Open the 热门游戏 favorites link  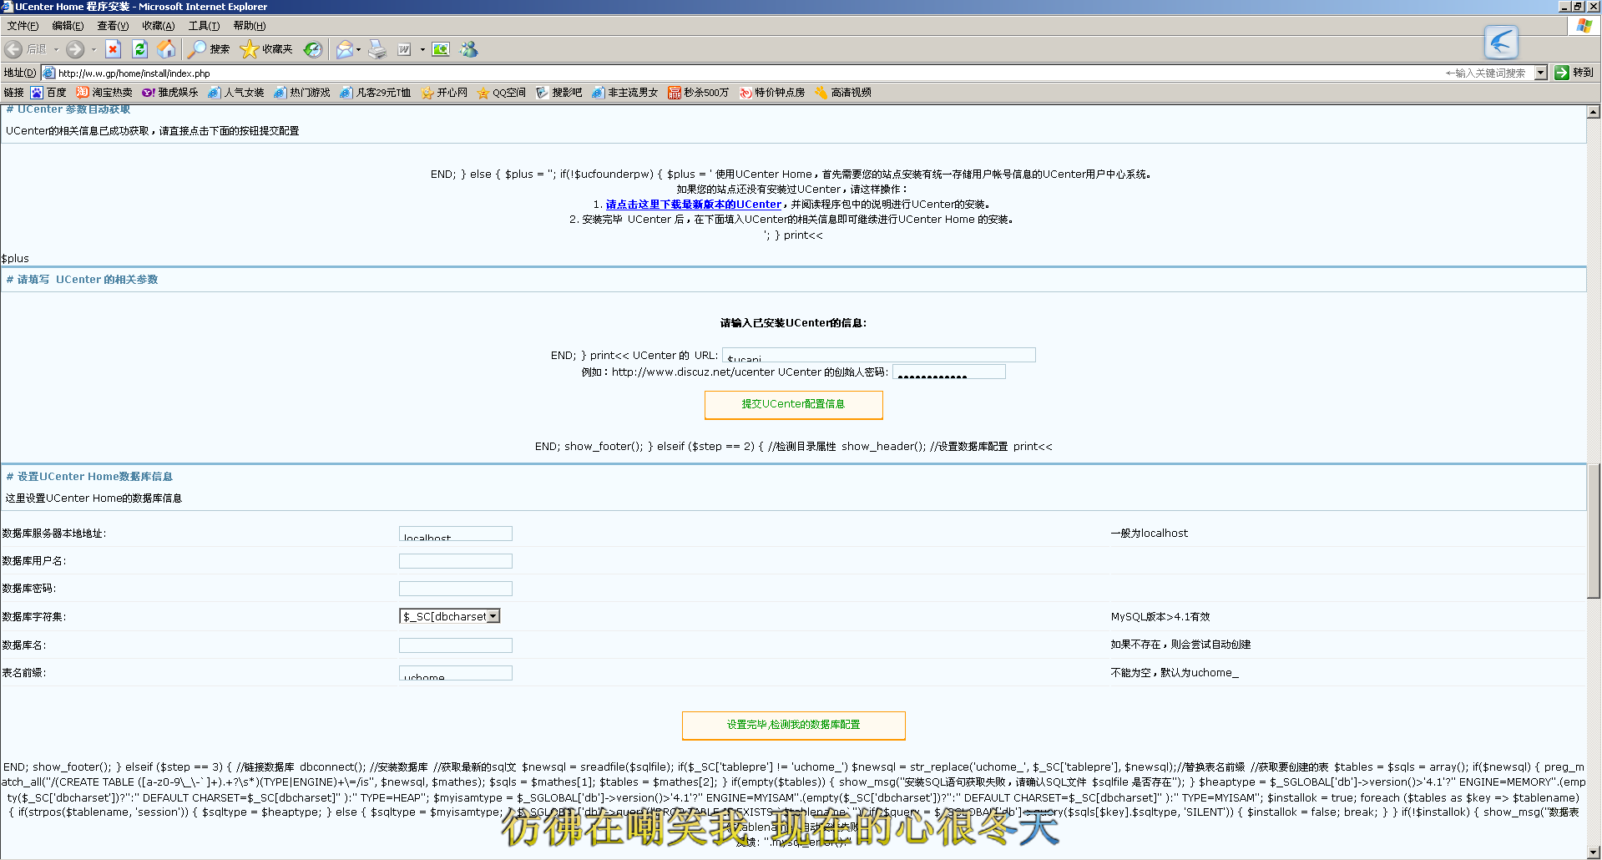coord(302,93)
